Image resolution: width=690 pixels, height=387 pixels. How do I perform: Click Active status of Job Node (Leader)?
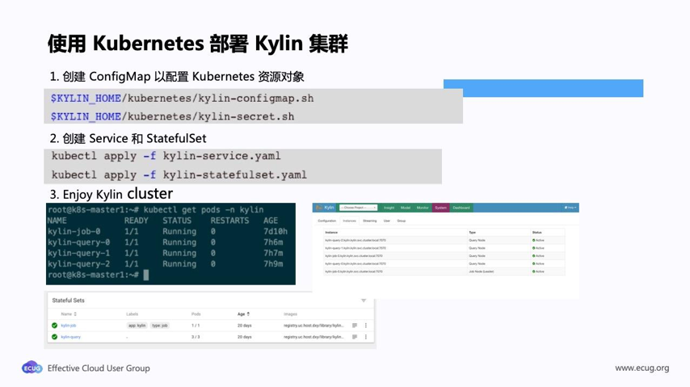tap(538, 271)
